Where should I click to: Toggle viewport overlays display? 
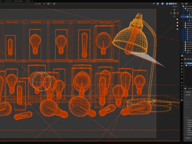(162, 4)
